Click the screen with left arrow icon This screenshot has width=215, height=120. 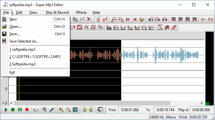pyautogui.click(x=181, y=20)
